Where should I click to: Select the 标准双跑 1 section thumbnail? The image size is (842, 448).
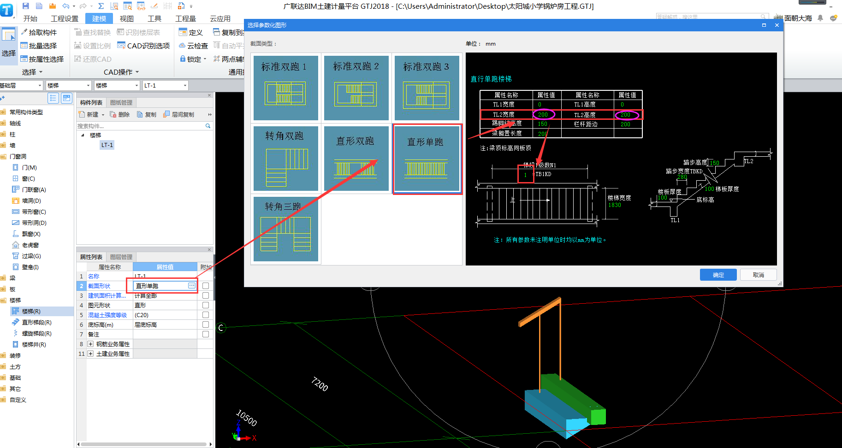(x=286, y=88)
